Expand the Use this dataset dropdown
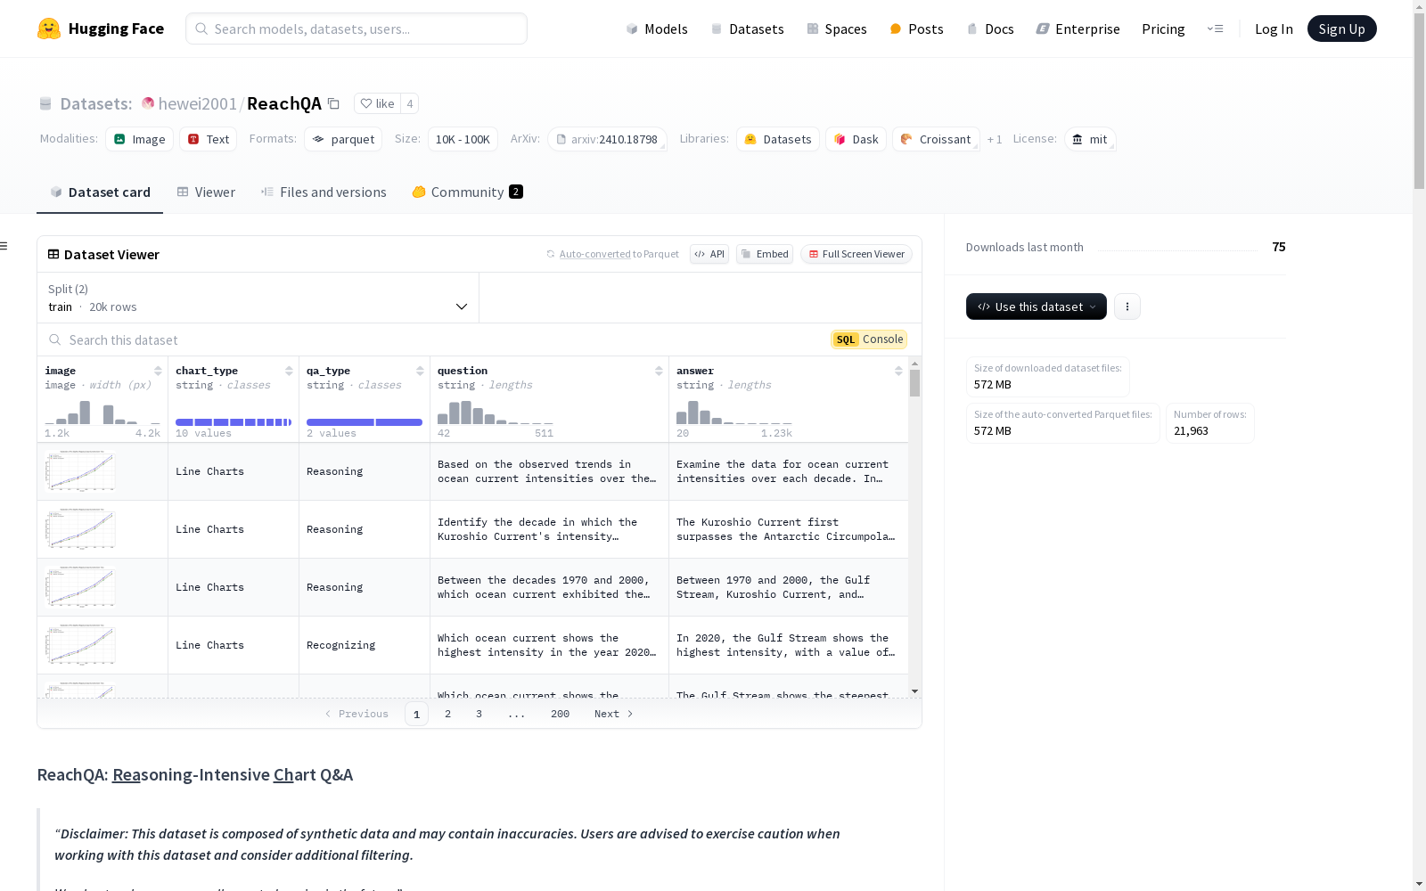Viewport: 1426px width, 891px height. coord(1037,307)
